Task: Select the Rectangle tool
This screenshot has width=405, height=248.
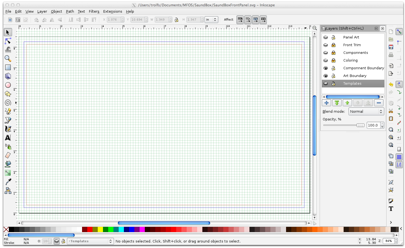Action: coord(8,67)
